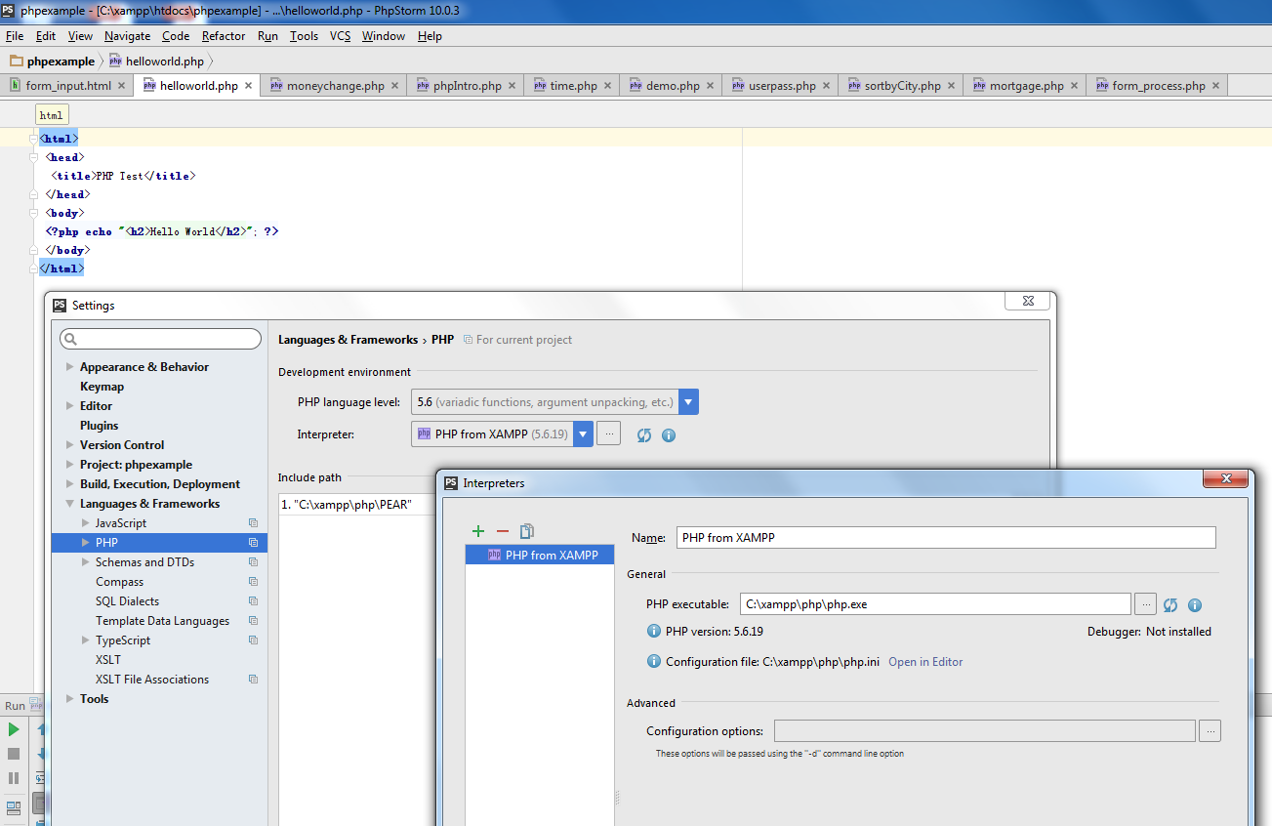Select Compass under Languages & Frameworks
The width and height of the screenshot is (1272, 826).
(x=120, y=582)
